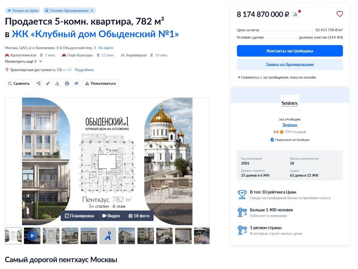The height and width of the screenshot is (269, 358).
Task: Open the '799 отзывов' reviews link
Action: click(x=295, y=132)
